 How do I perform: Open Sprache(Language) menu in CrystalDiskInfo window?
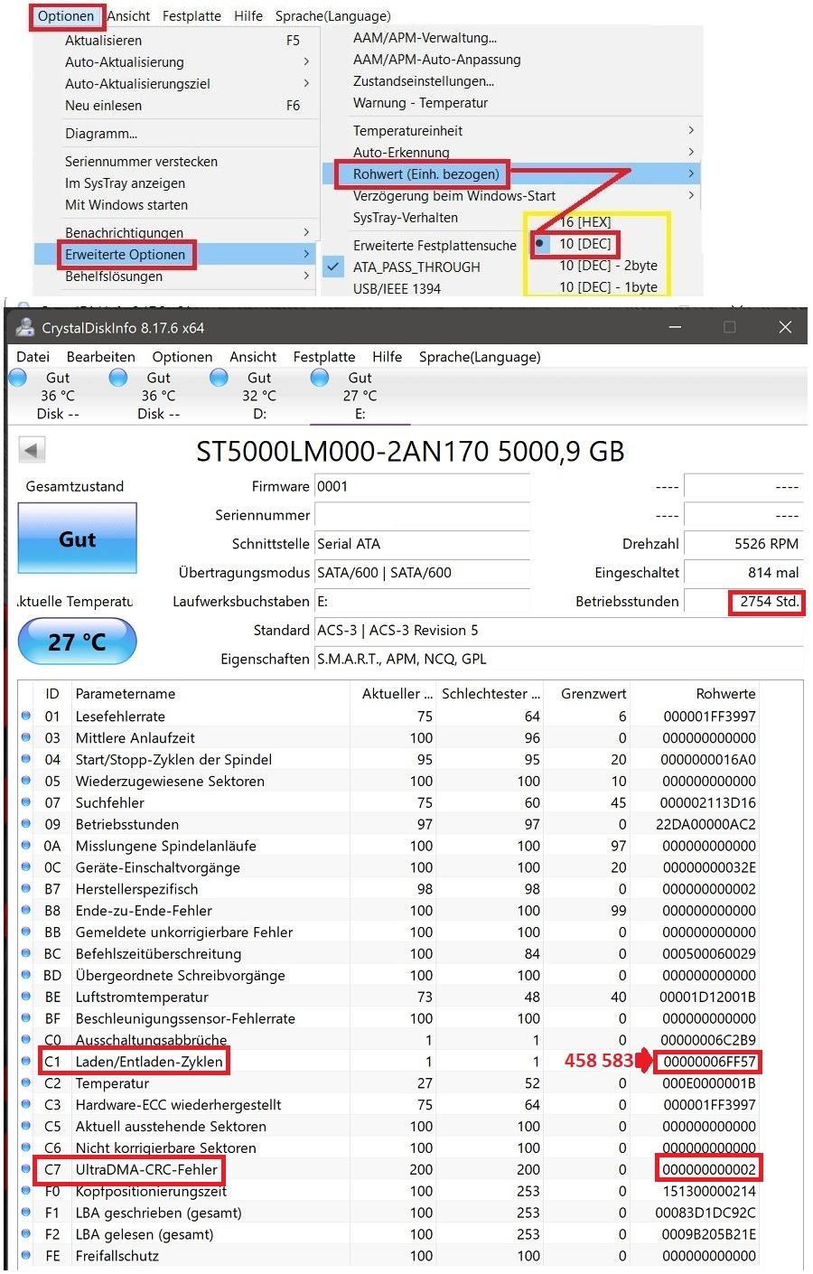click(480, 357)
